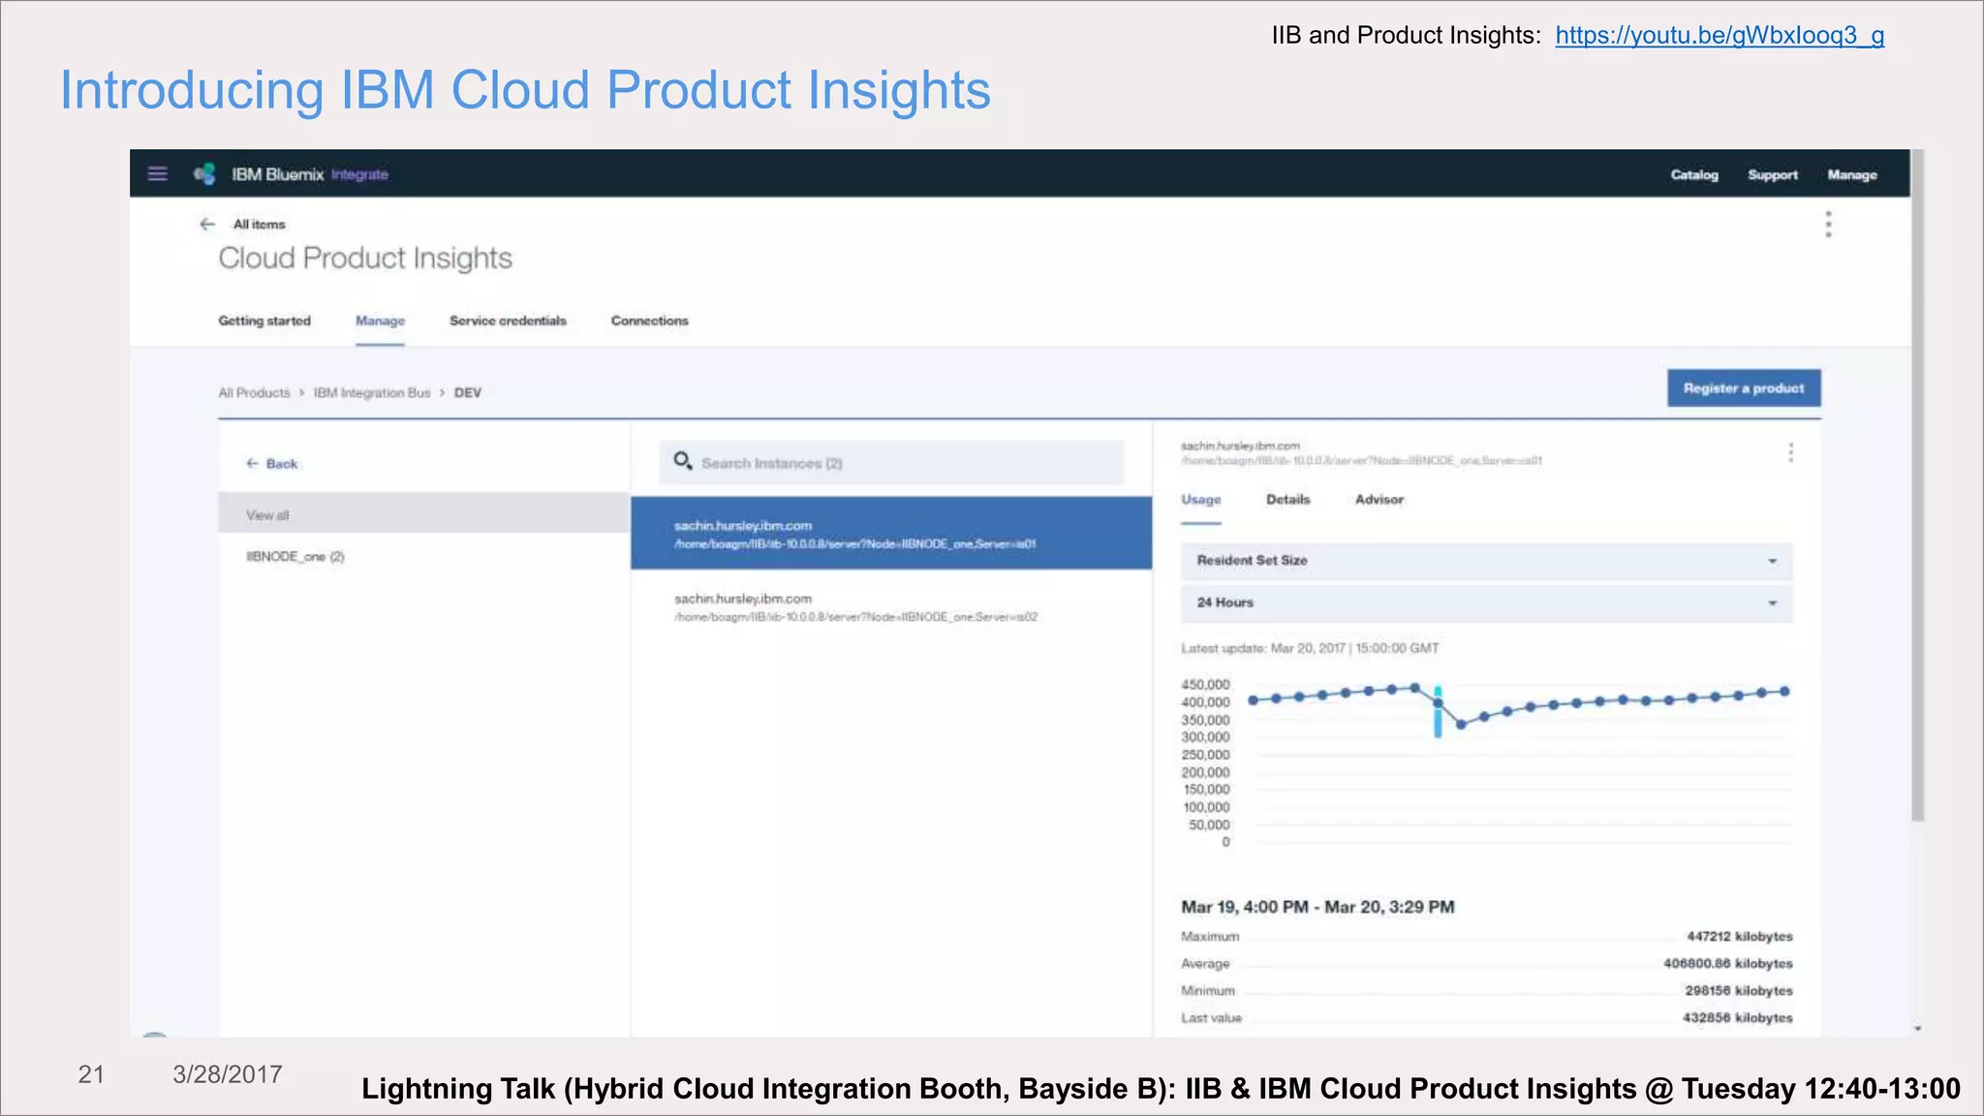Select the Usage tab
Viewport: 1984px width, 1116px height.
pos(1200,500)
